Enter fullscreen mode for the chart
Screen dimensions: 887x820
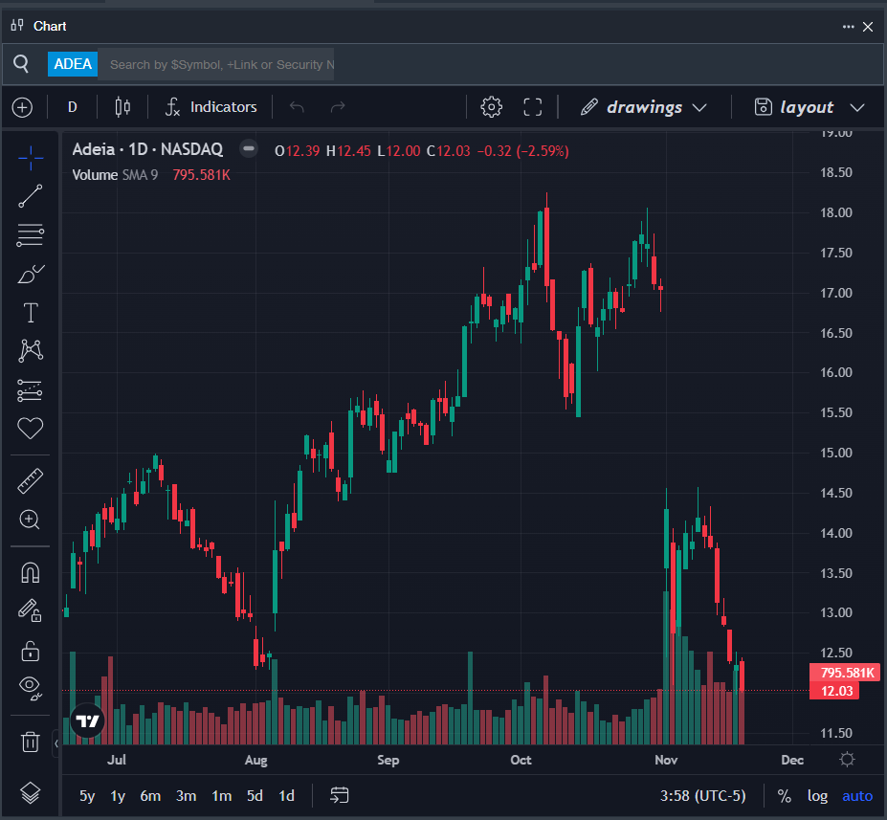533,107
